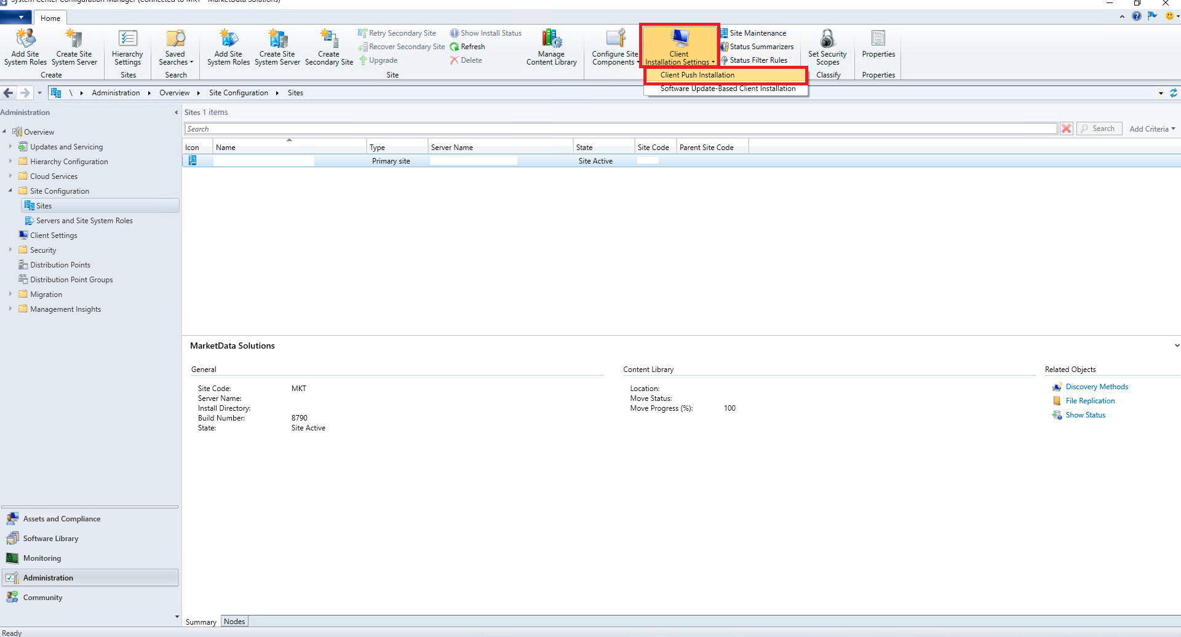Click Site Configuration in the breadcrumb path
The height and width of the screenshot is (637, 1181).
(239, 93)
